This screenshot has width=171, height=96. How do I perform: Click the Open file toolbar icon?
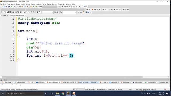[4, 7]
